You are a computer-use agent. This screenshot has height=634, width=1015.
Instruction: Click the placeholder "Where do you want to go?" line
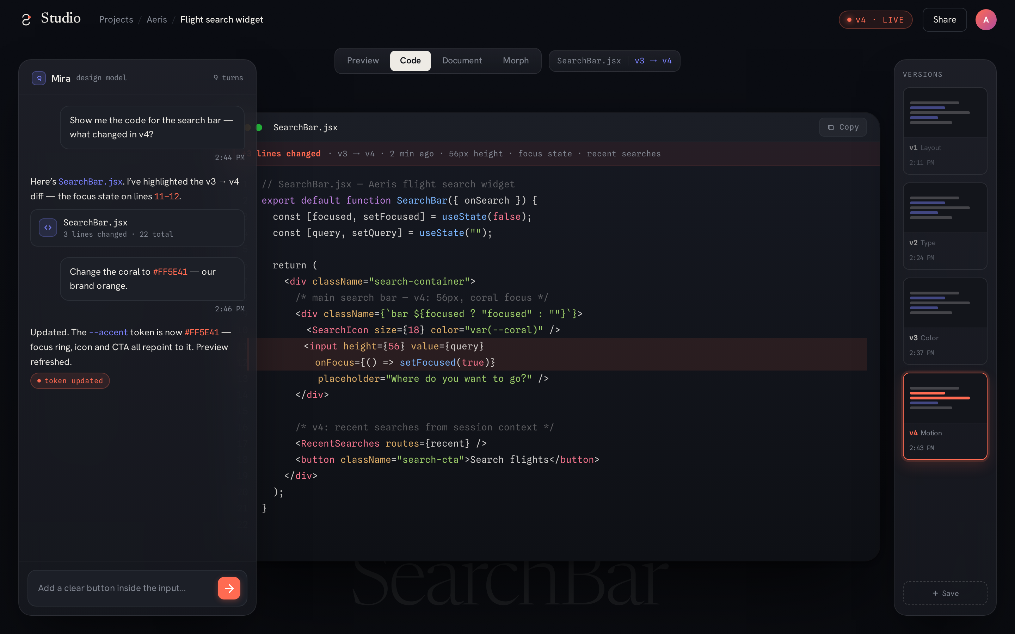click(x=433, y=379)
